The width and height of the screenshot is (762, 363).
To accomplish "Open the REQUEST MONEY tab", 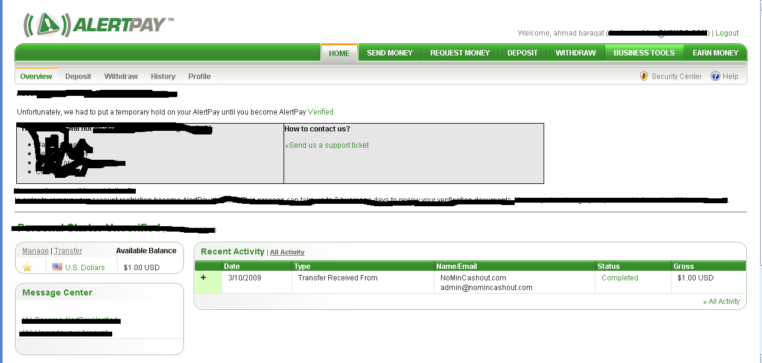I will click(x=460, y=53).
